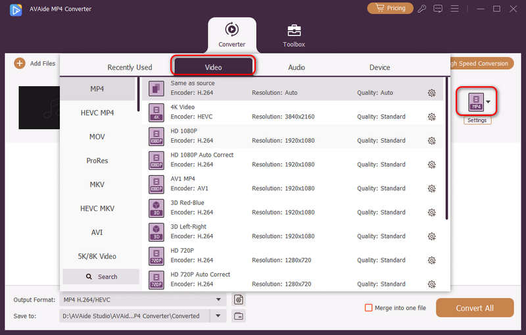Click the HD 720P Auto Correct format icon

tap(156, 280)
